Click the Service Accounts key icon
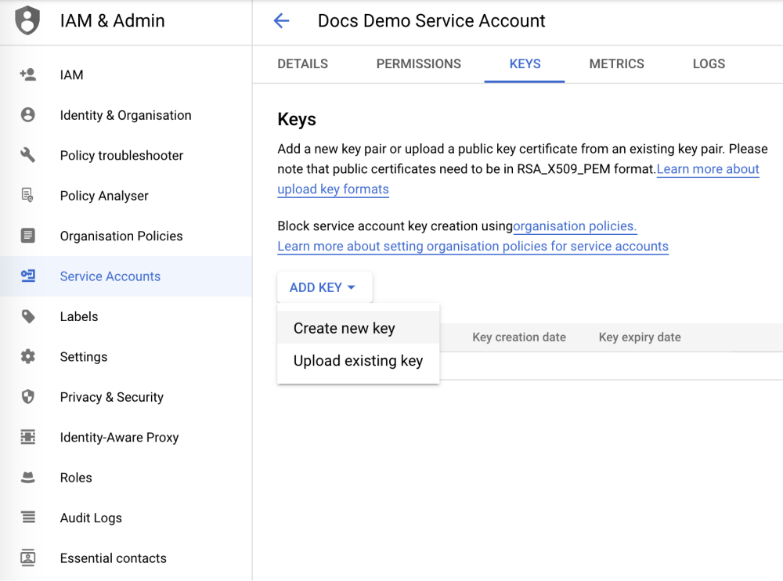This screenshot has width=783, height=581. [28, 276]
